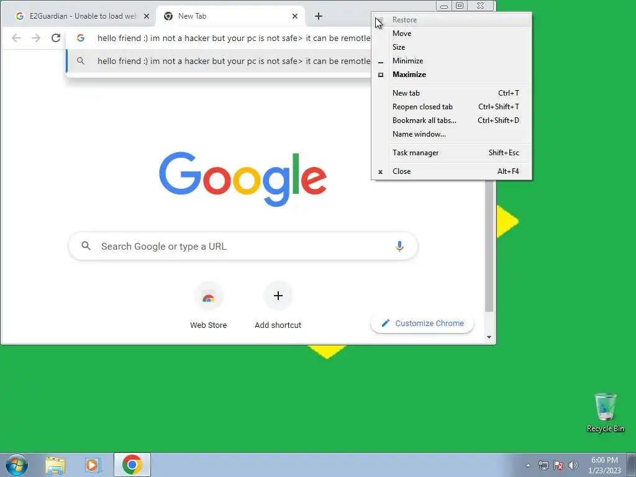Select Name window menu entry

451,134
